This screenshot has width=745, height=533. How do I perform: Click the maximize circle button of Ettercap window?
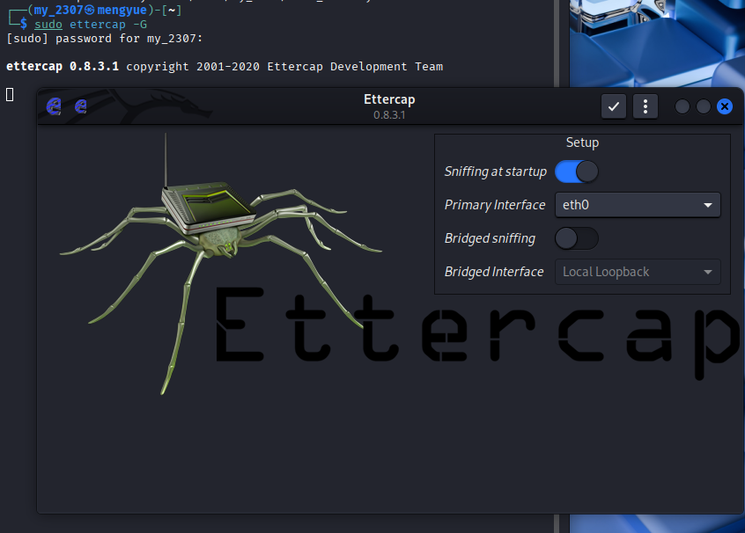pyautogui.click(x=704, y=106)
